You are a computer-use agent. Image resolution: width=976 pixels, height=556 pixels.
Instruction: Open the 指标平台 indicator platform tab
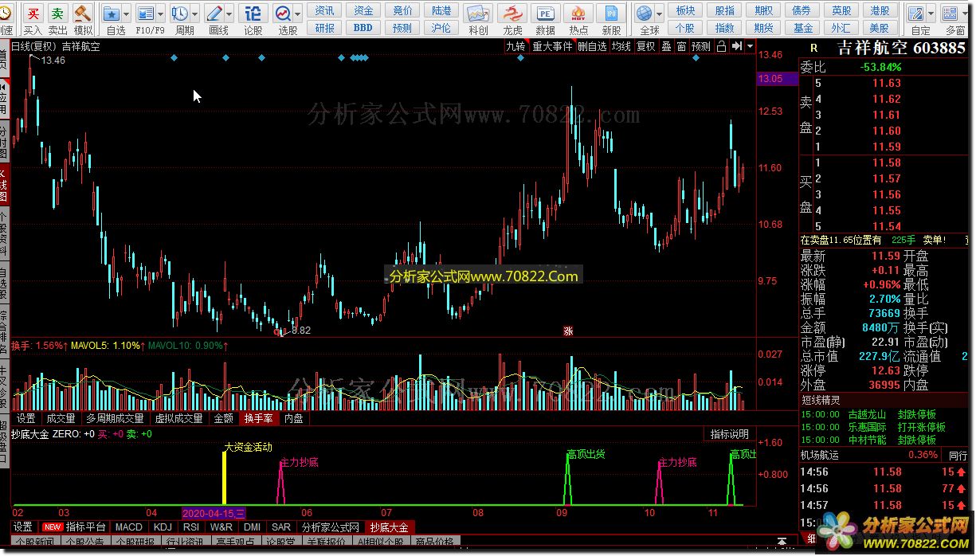(x=75, y=527)
